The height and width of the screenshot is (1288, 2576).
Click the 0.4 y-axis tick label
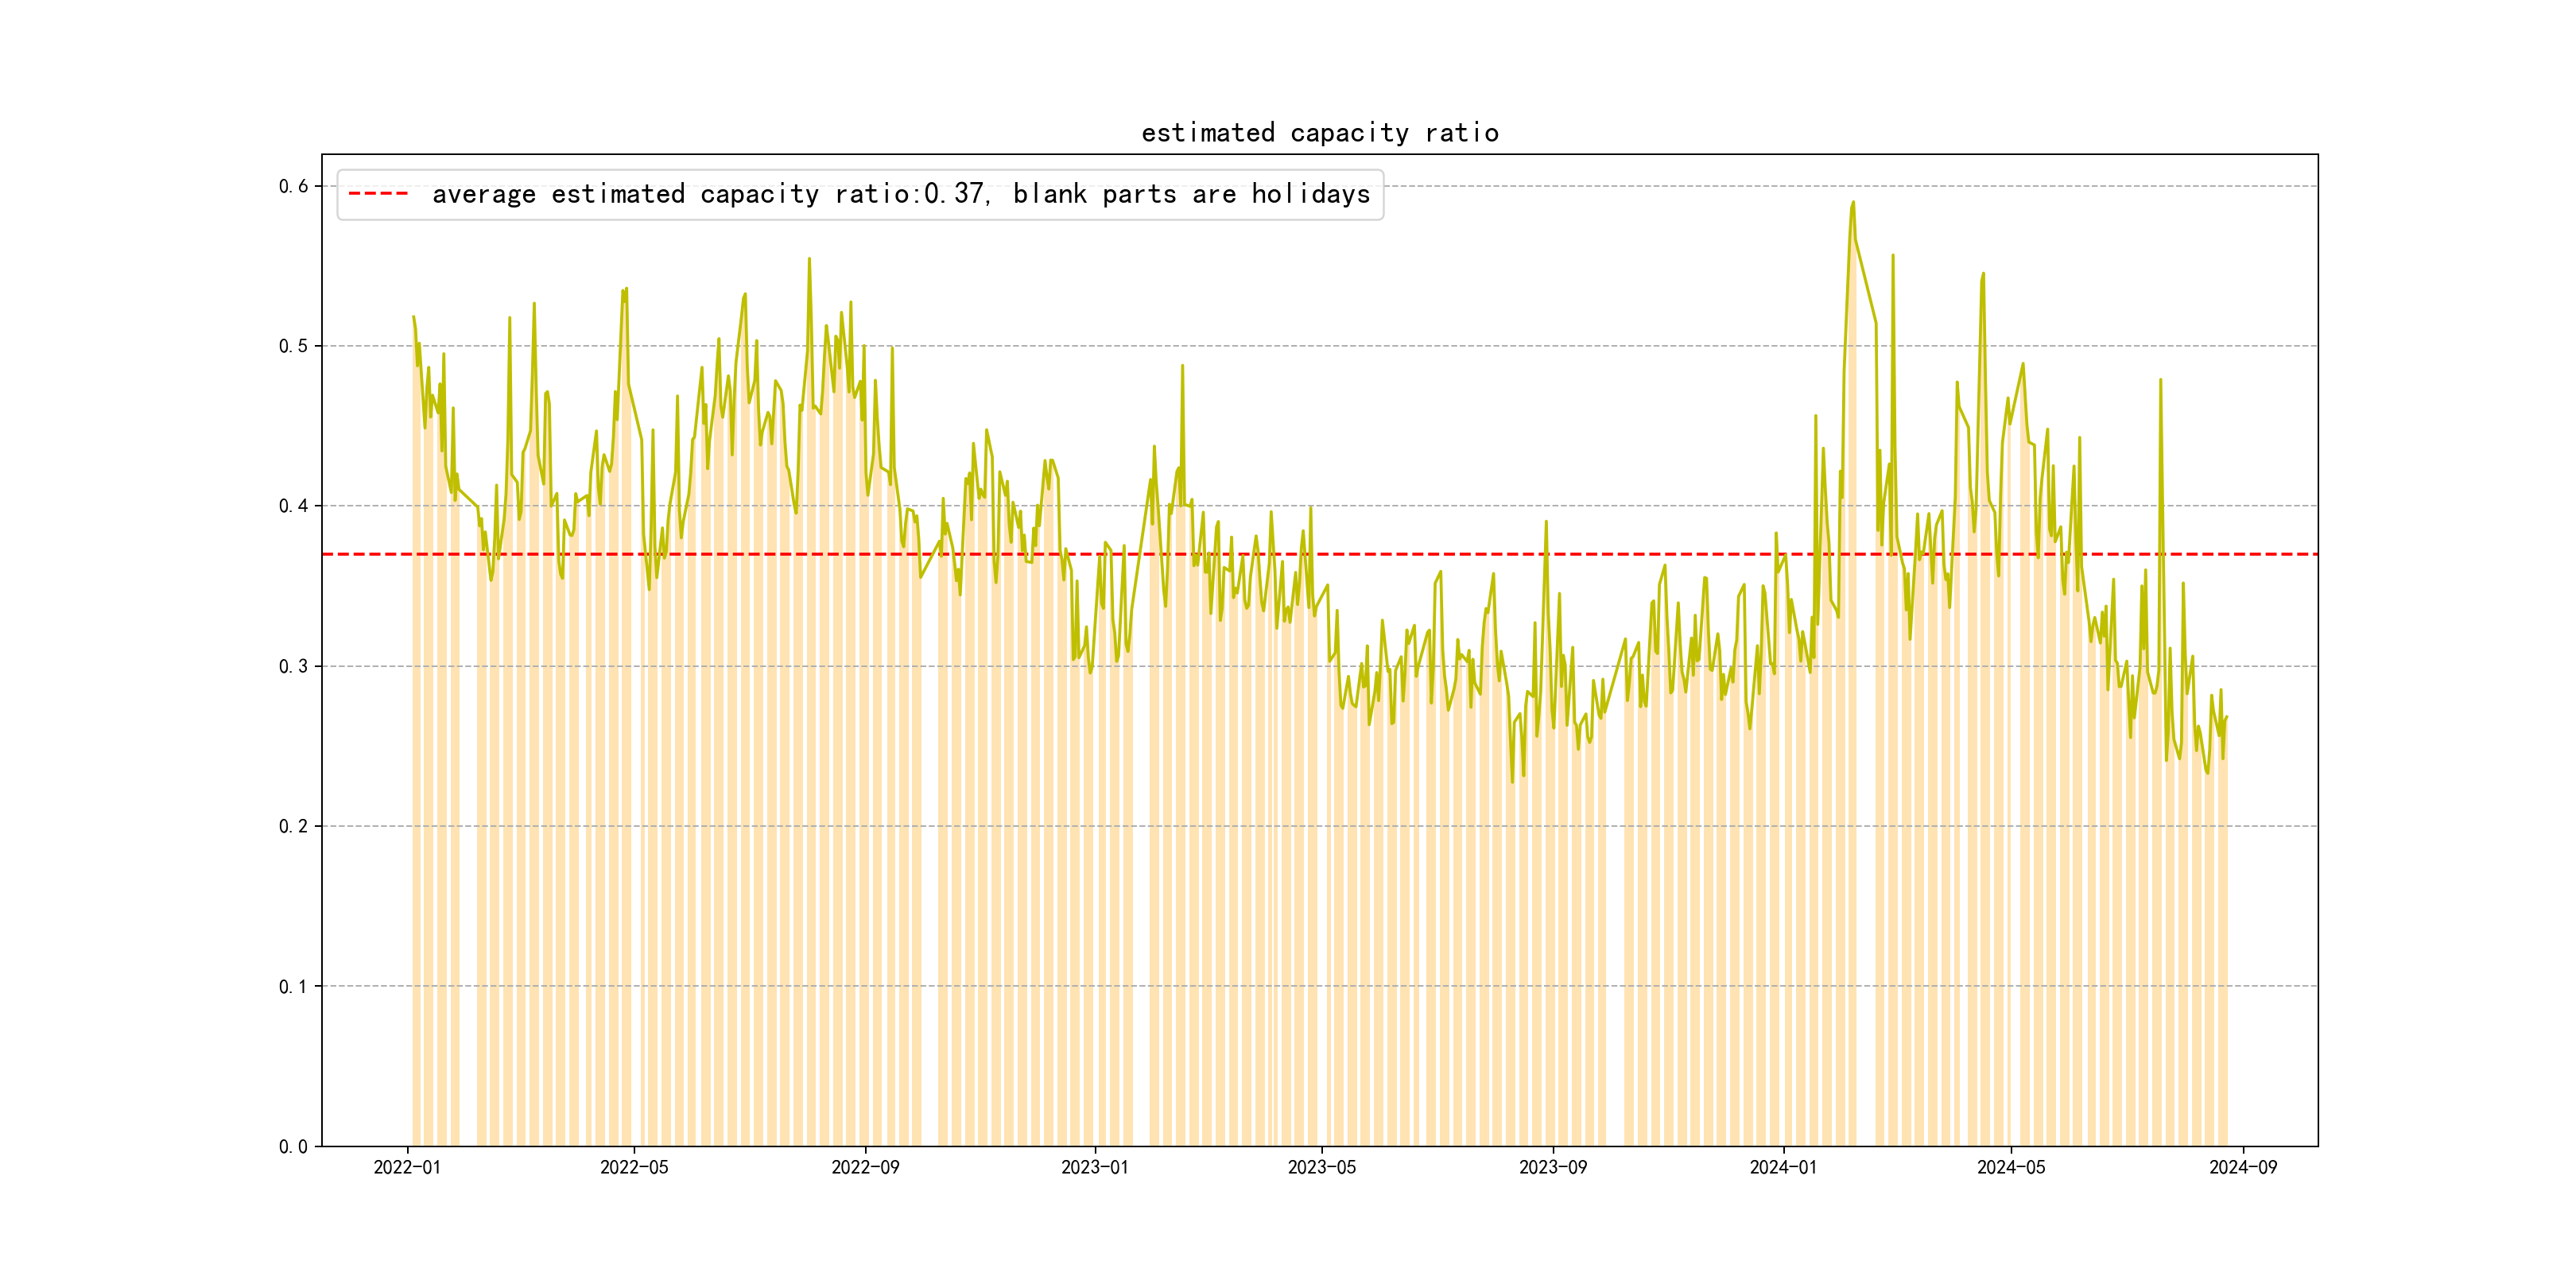coord(293,506)
